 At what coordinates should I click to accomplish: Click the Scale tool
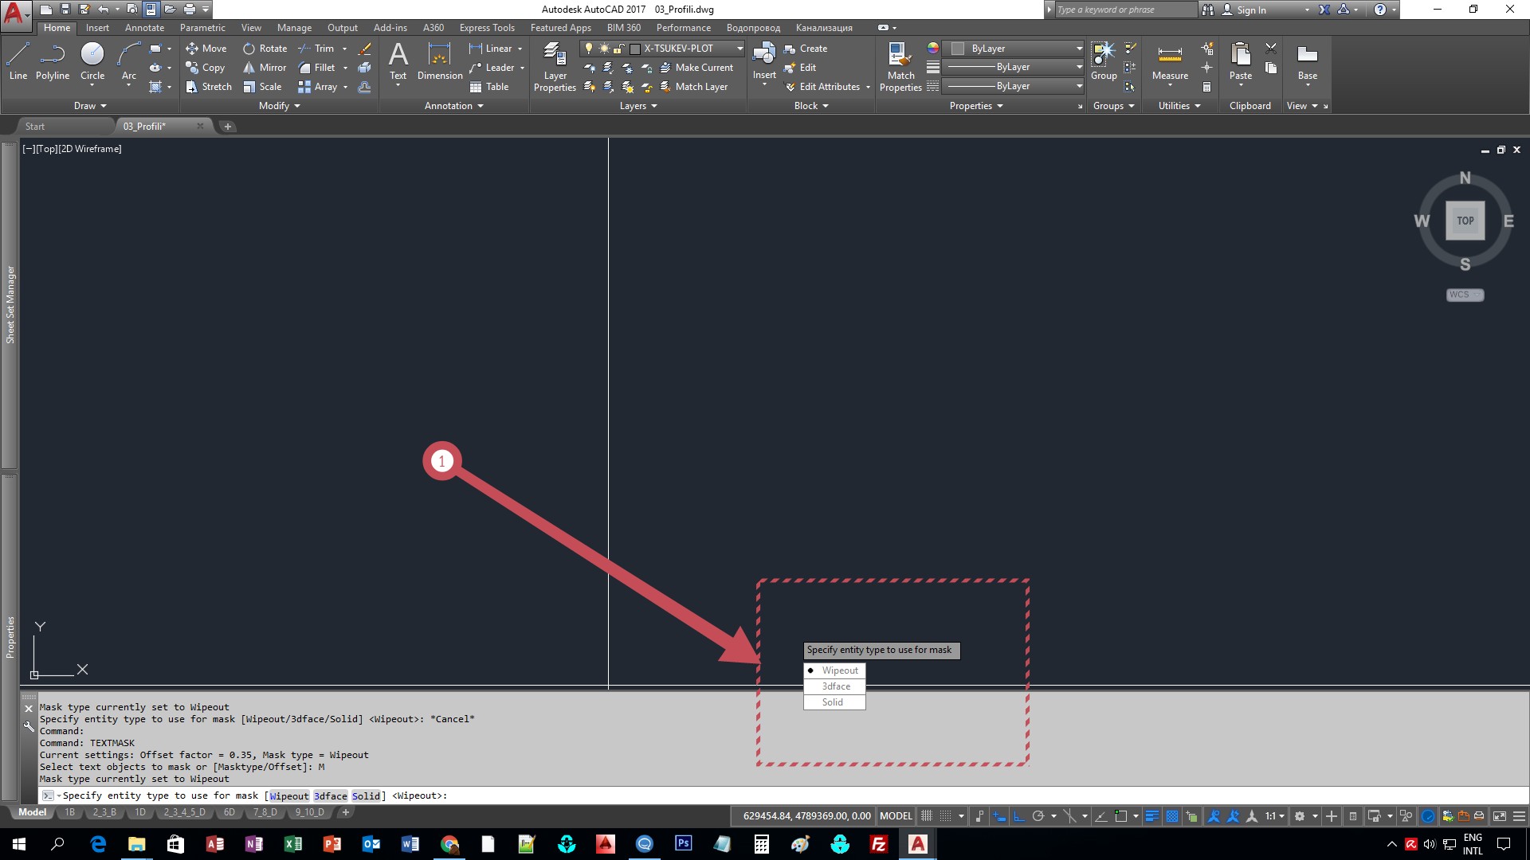point(262,87)
